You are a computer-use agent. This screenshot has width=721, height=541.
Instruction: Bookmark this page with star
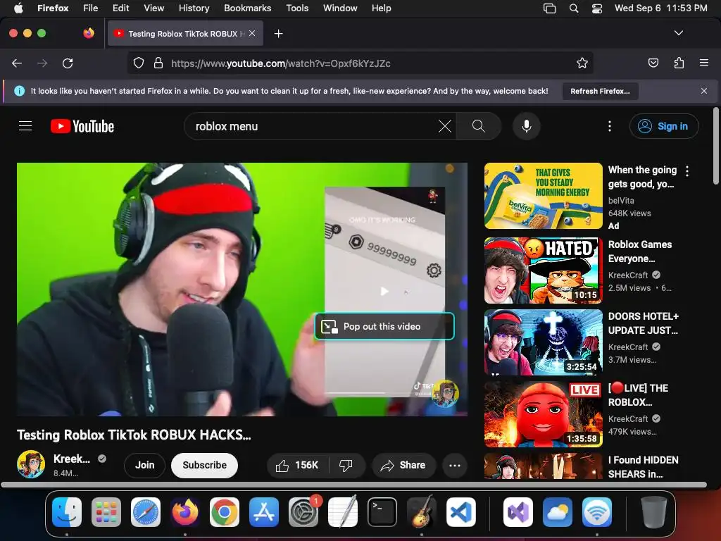click(x=582, y=63)
